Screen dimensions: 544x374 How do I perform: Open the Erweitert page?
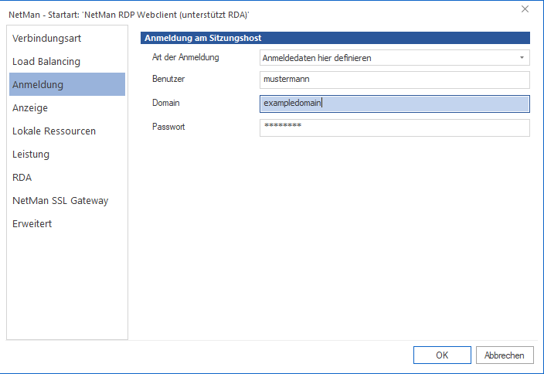(67, 224)
